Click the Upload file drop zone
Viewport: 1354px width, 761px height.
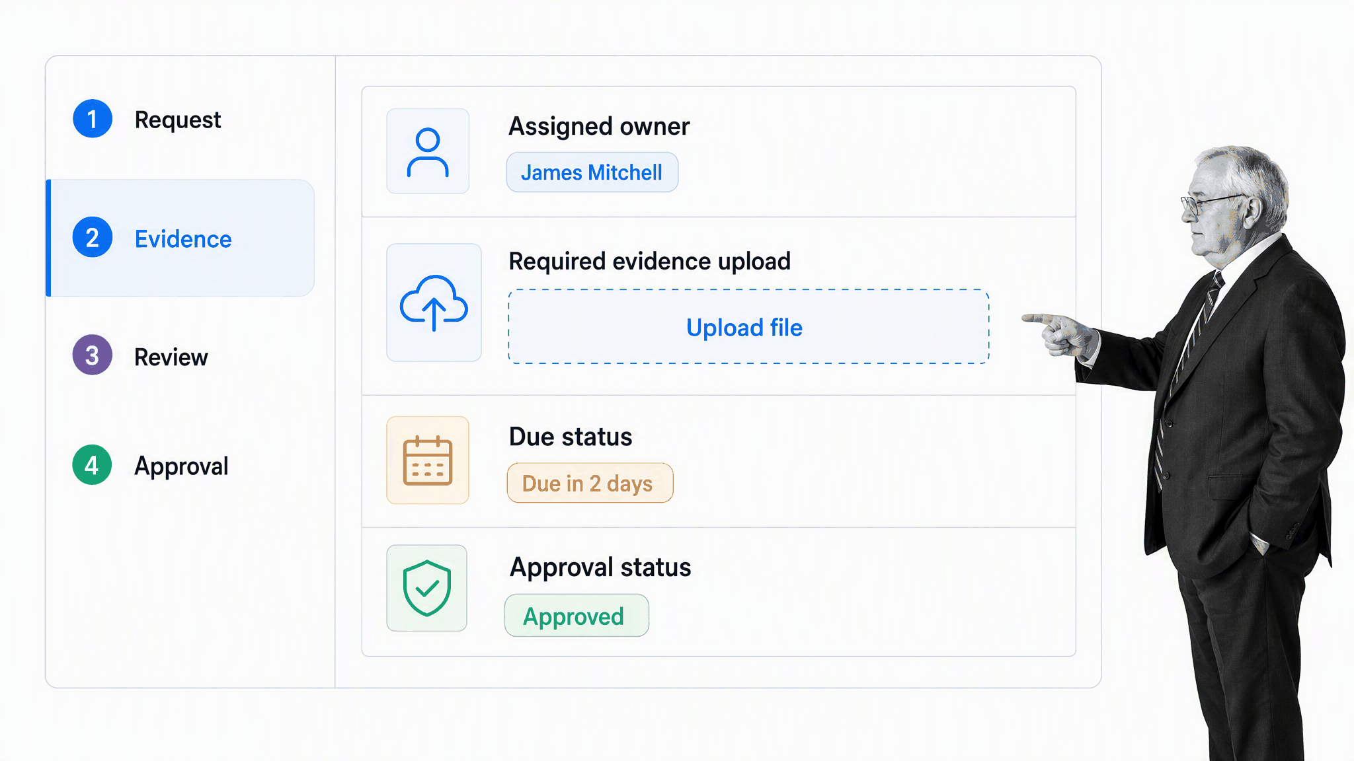pyautogui.click(x=748, y=326)
